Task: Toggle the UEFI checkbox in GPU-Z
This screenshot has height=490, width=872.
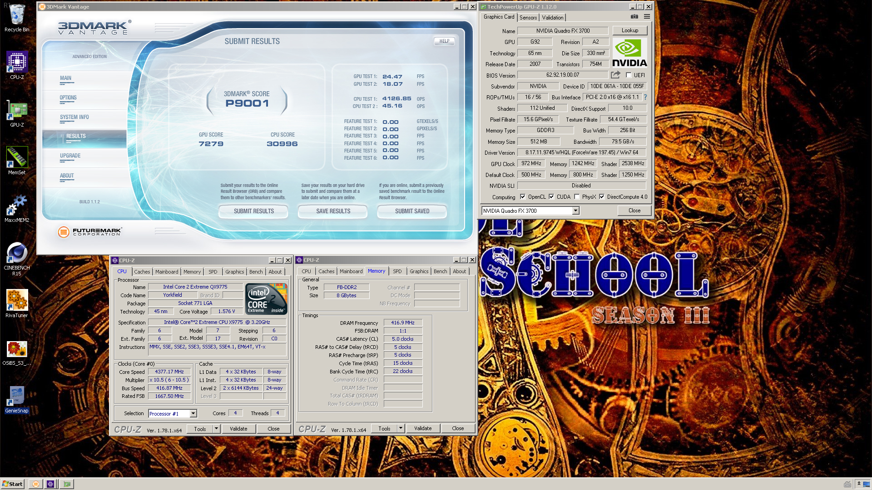Action: tap(629, 75)
